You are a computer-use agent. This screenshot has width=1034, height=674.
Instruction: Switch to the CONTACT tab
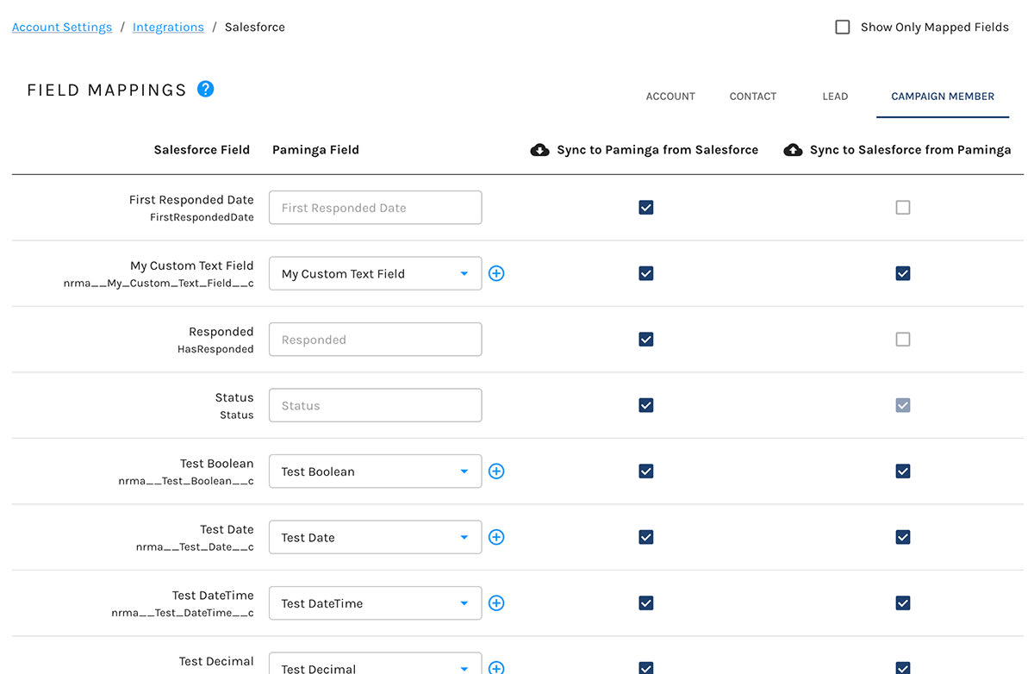coord(752,96)
